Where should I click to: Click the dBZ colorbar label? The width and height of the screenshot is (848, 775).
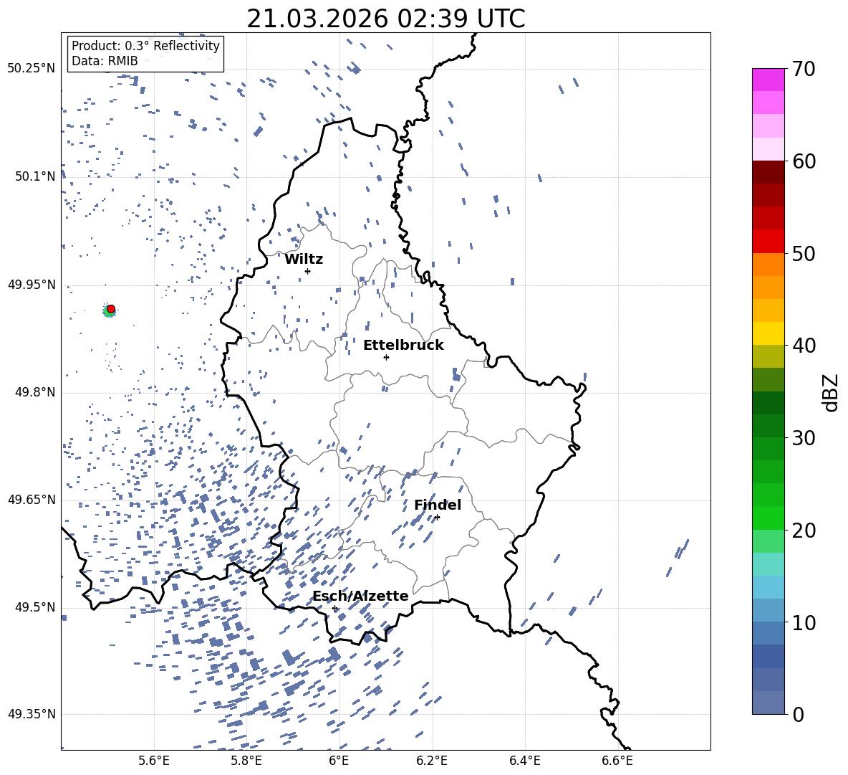click(832, 393)
